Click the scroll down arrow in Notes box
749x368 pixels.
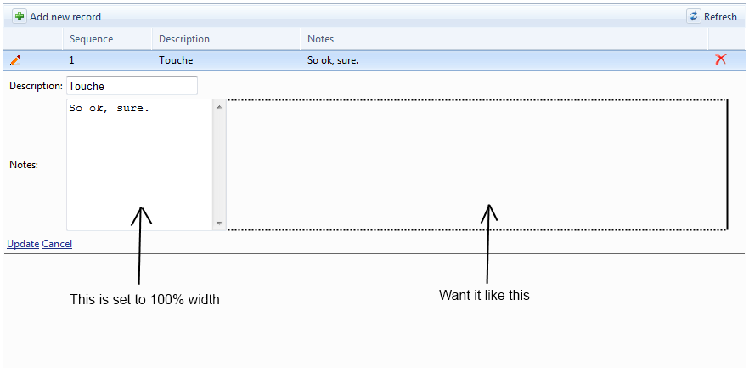click(x=220, y=224)
